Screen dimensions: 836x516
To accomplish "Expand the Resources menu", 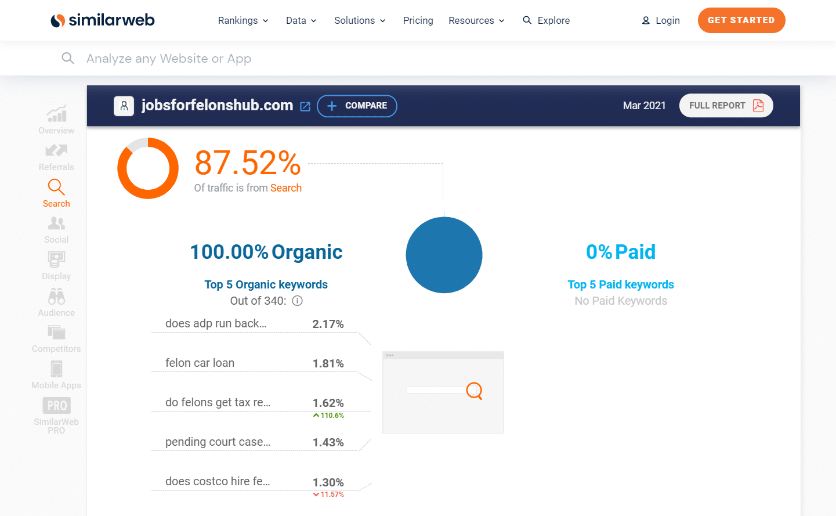I will 476,20.
